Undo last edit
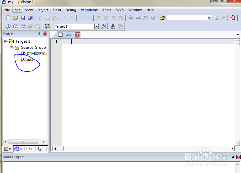The height and width of the screenshot is (173, 241). point(65,18)
